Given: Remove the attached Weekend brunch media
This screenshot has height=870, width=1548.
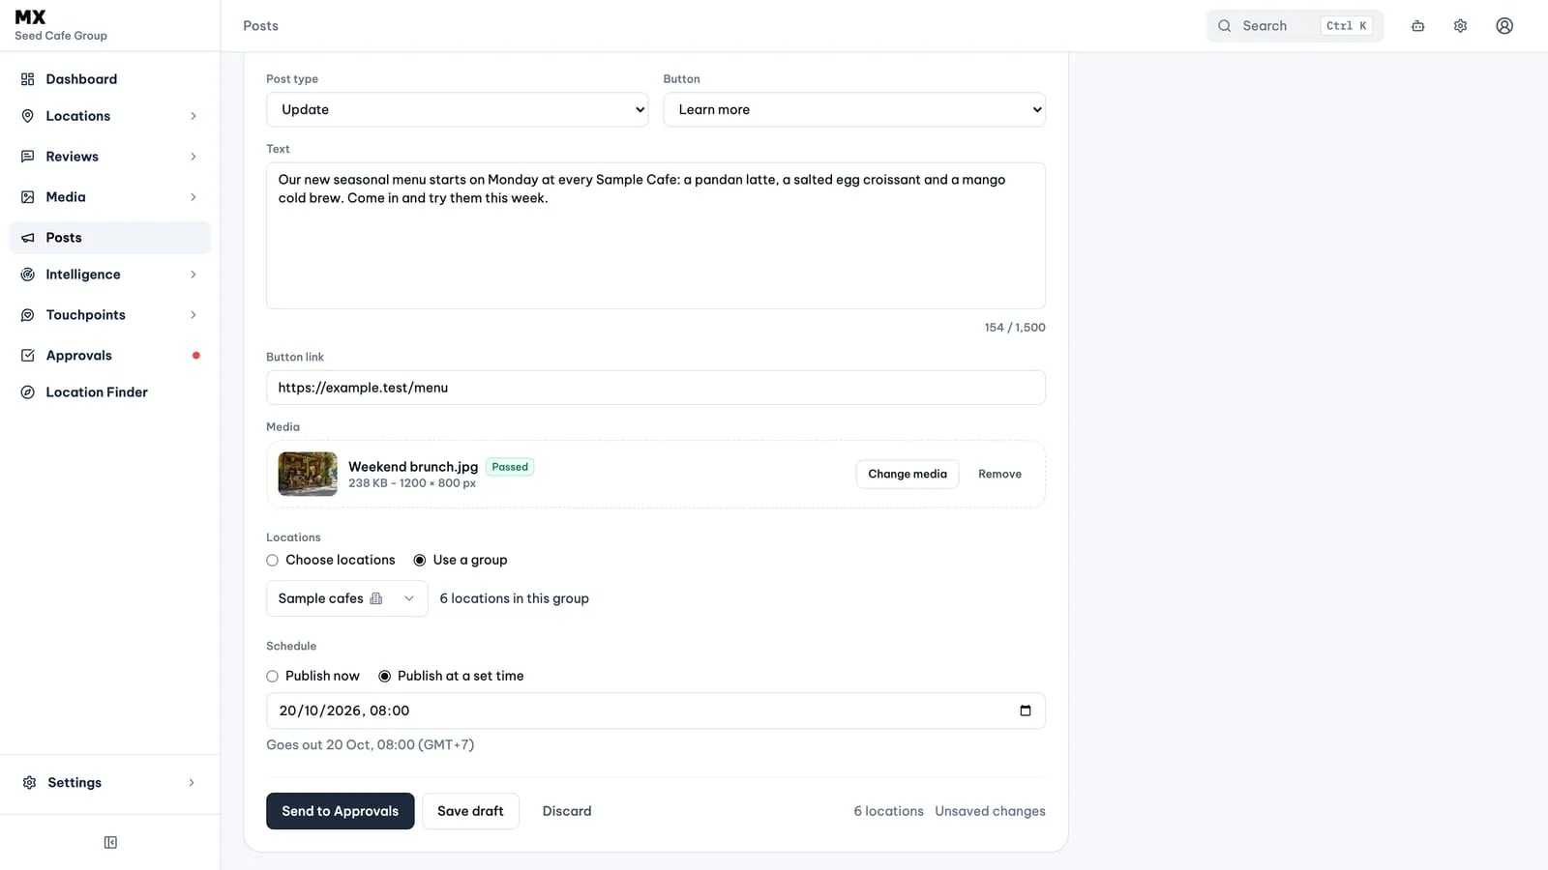Looking at the screenshot, I should (x=999, y=474).
